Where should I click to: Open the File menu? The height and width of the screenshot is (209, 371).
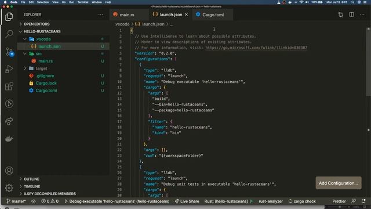[23, 2]
